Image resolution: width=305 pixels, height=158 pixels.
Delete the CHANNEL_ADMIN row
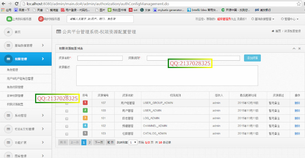point(297,126)
